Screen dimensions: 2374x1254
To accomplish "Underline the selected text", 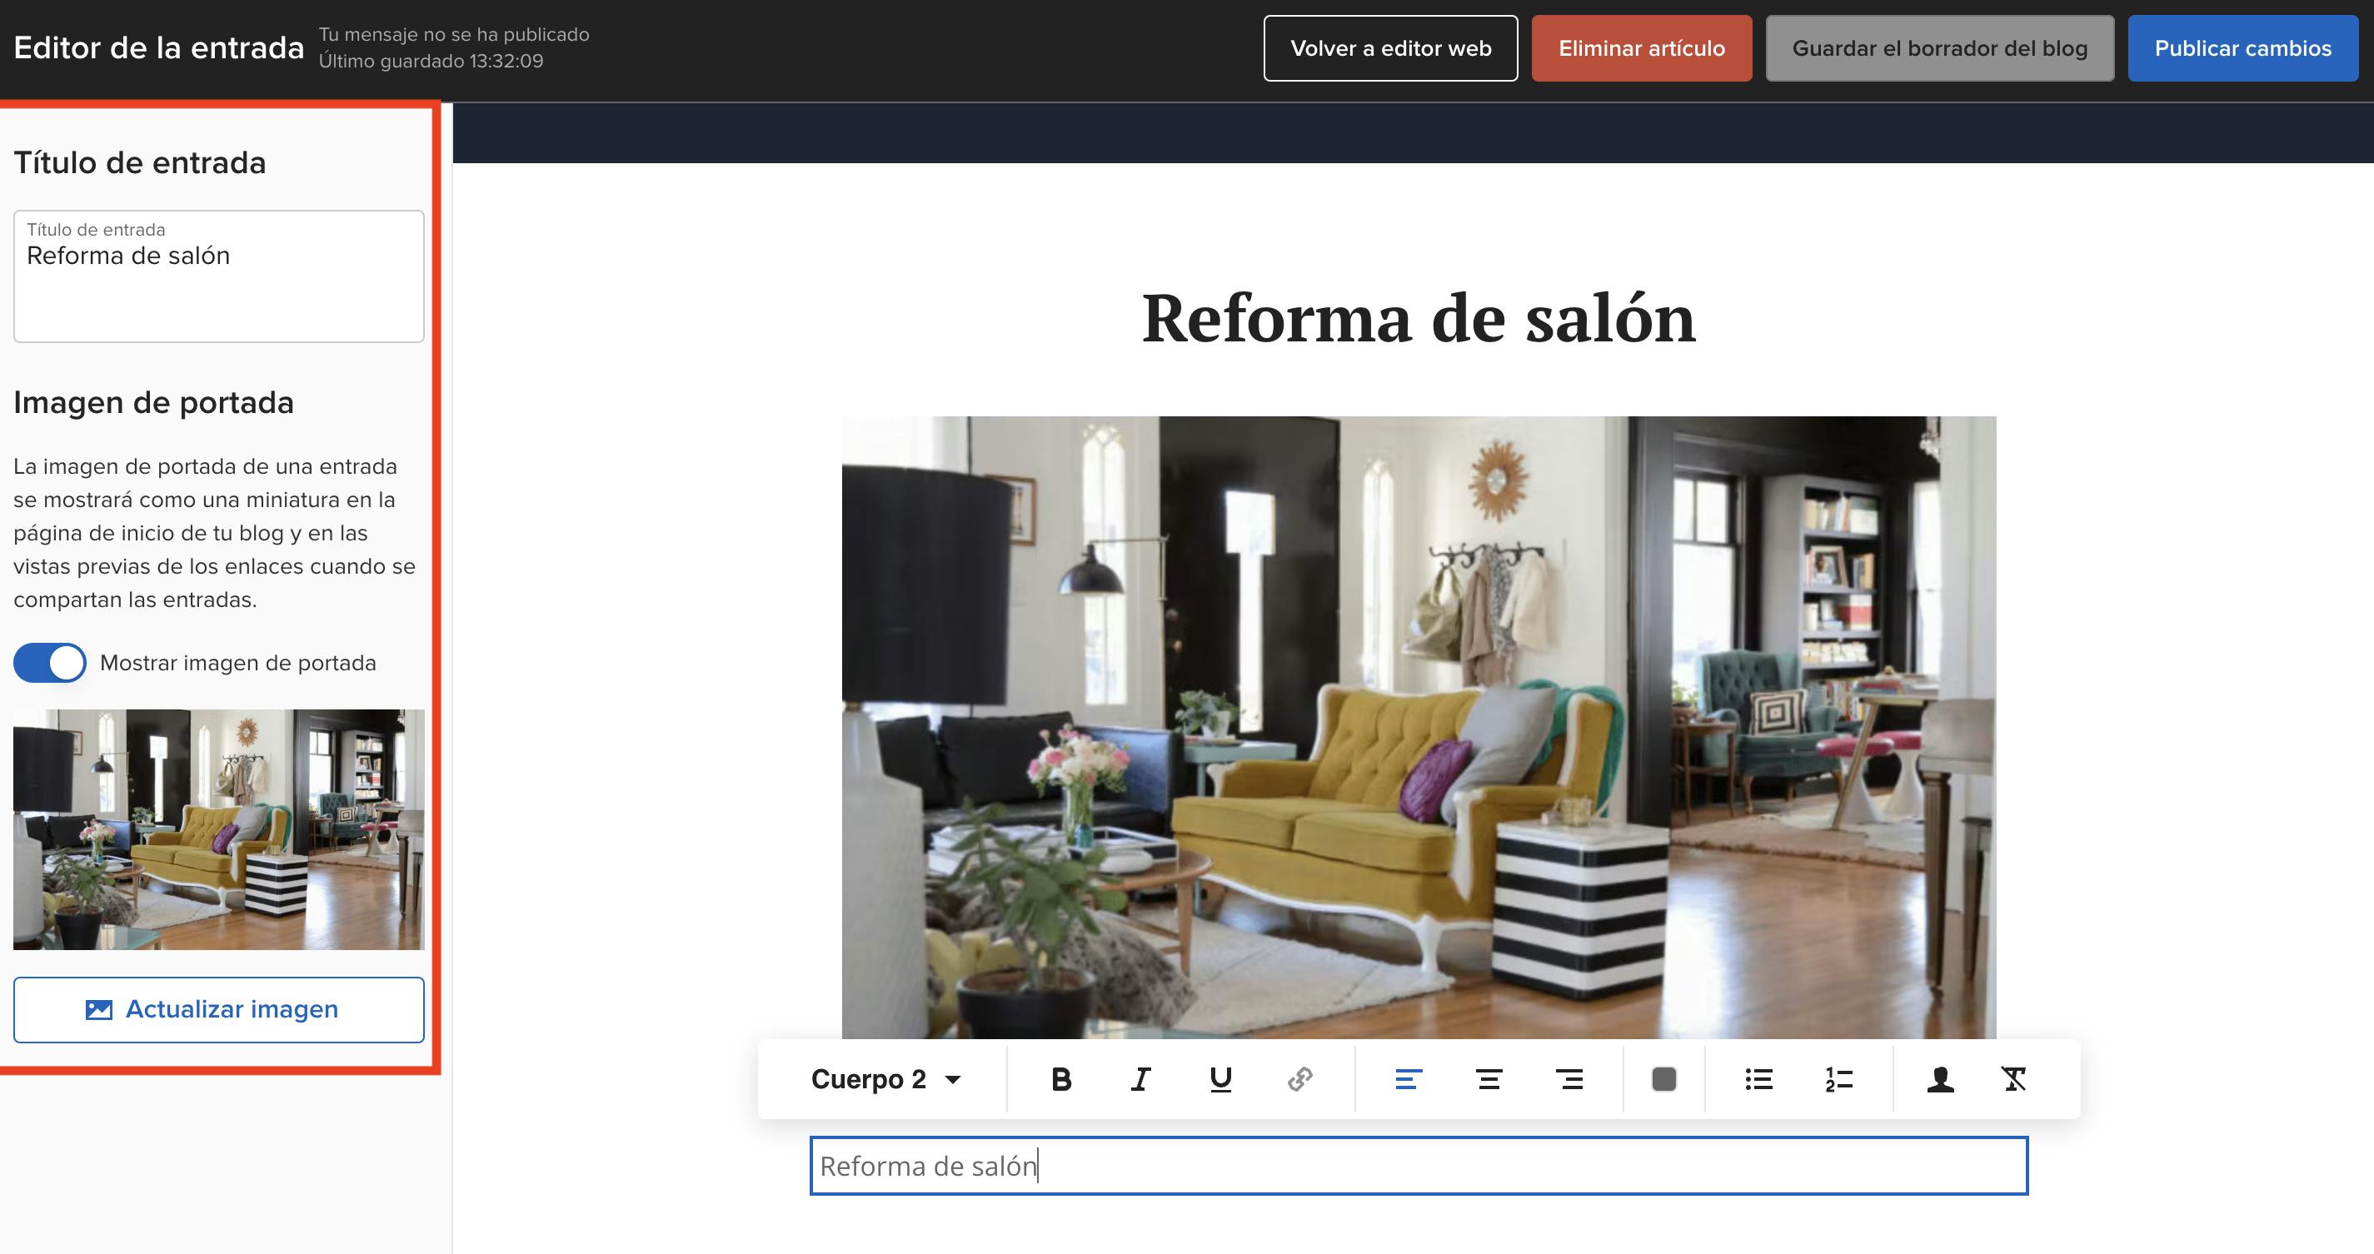I will pos(1221,1079).
